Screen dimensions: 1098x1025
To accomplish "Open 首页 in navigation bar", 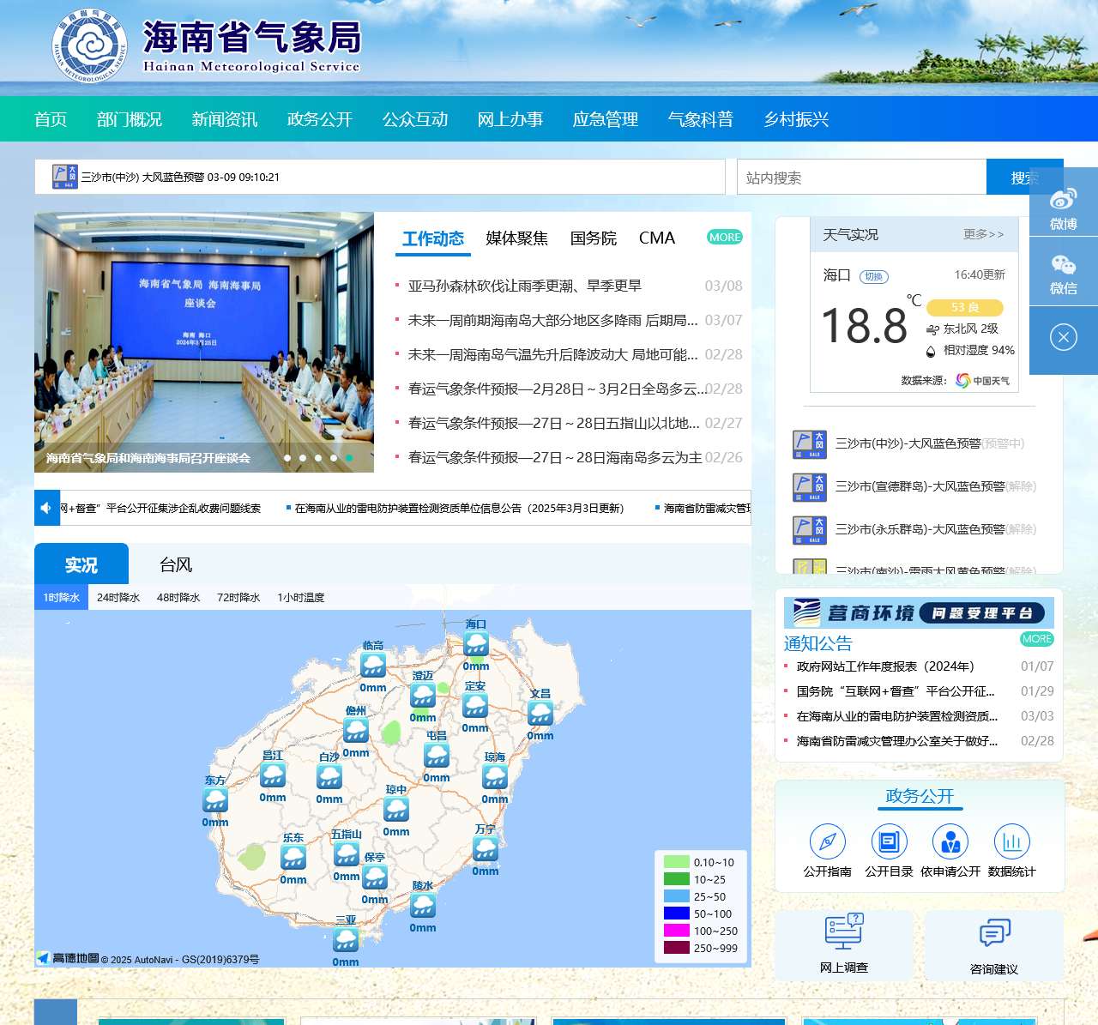I will 51,119.
